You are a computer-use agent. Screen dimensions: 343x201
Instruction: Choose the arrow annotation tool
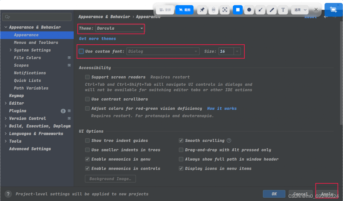point(260,10)
